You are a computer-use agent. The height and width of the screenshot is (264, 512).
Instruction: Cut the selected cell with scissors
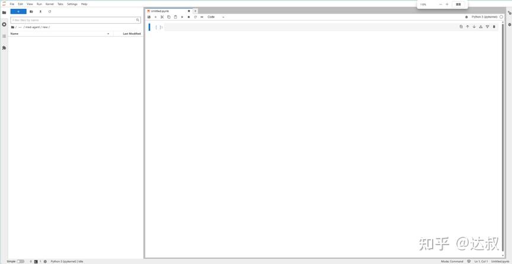pos(162,17)
